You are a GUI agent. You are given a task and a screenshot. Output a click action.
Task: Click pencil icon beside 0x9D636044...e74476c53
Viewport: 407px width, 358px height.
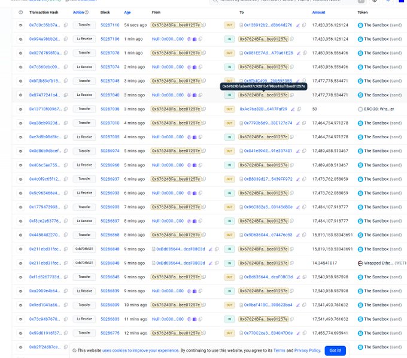click(298, 235)
